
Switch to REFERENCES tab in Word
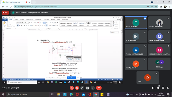pos(38,20)
